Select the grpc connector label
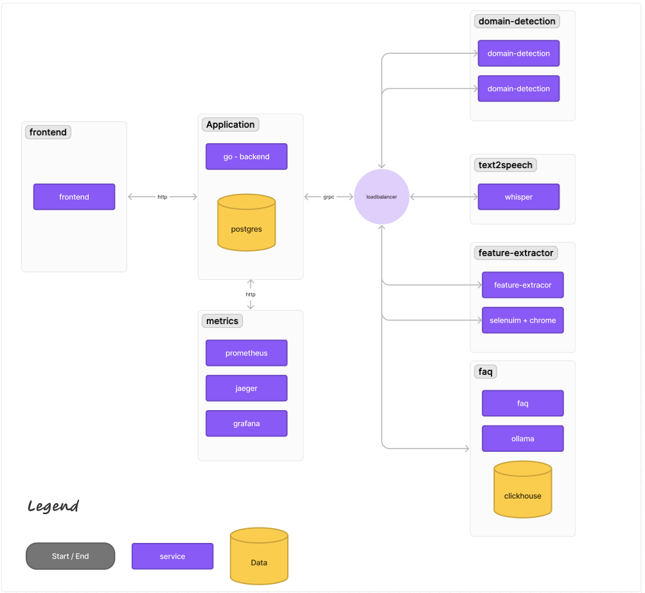Screen dimensions: 645x593 tap(329, 197)
